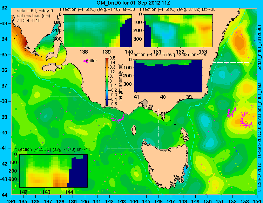The image size is (263, 203).
Task: Open the lat=-36 temperature section inset plot
Action: 178,31
